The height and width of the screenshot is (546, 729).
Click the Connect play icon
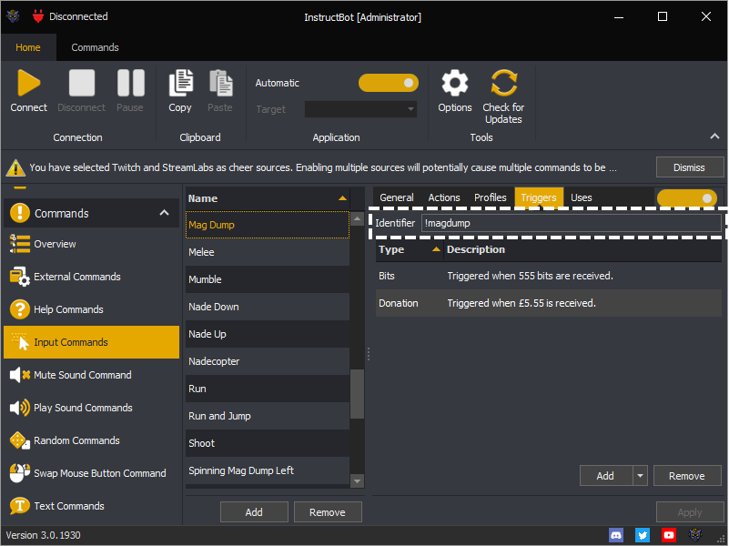pos(29,83)
